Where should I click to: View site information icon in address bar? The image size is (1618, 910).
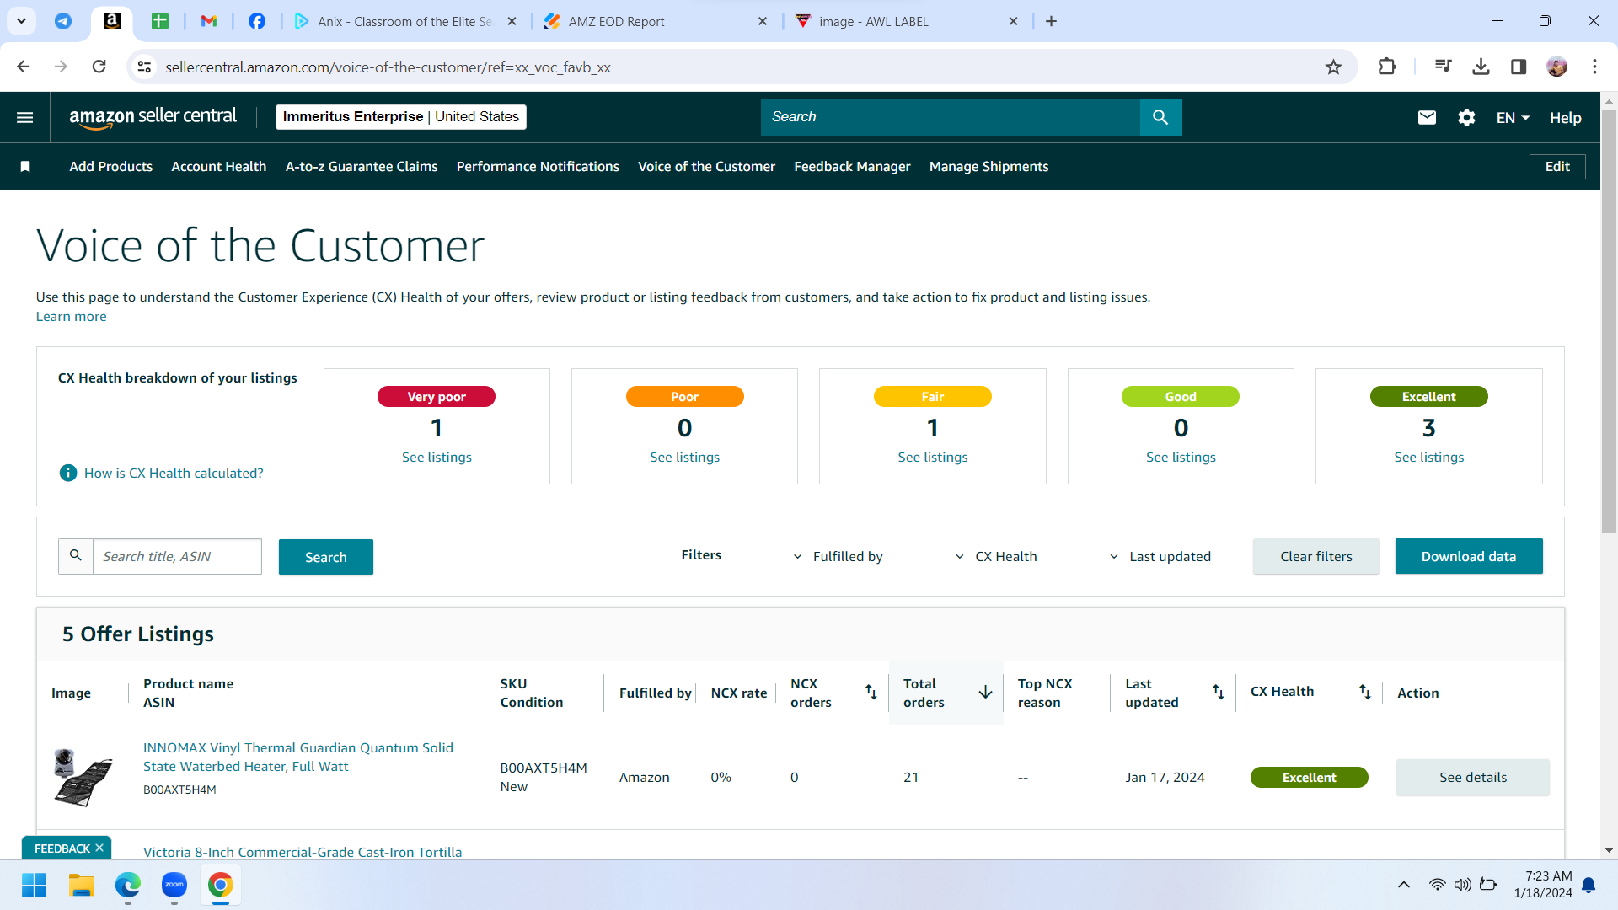145,67
